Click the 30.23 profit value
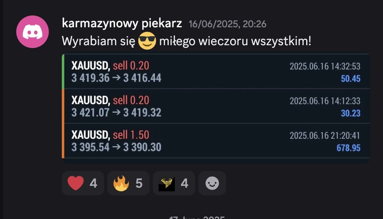383x219 pixels. coord(350,114)
